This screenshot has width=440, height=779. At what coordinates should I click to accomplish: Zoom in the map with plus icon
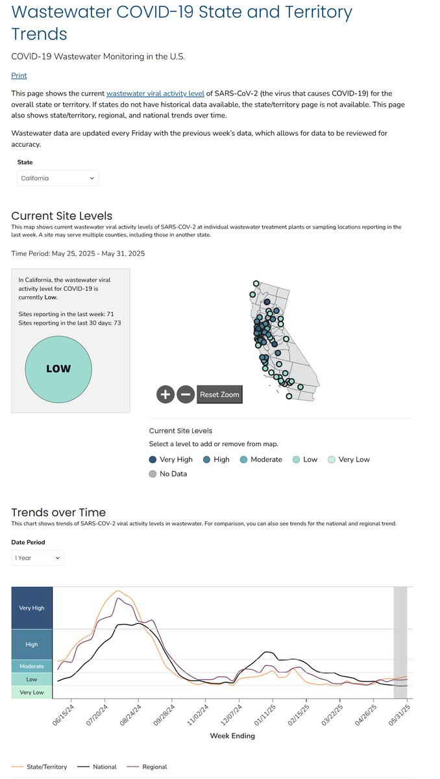[x=165, y=394]
